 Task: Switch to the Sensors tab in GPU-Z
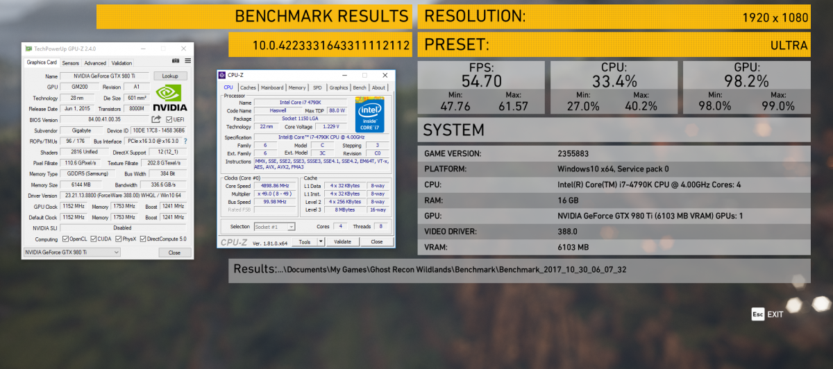(71, 63)
